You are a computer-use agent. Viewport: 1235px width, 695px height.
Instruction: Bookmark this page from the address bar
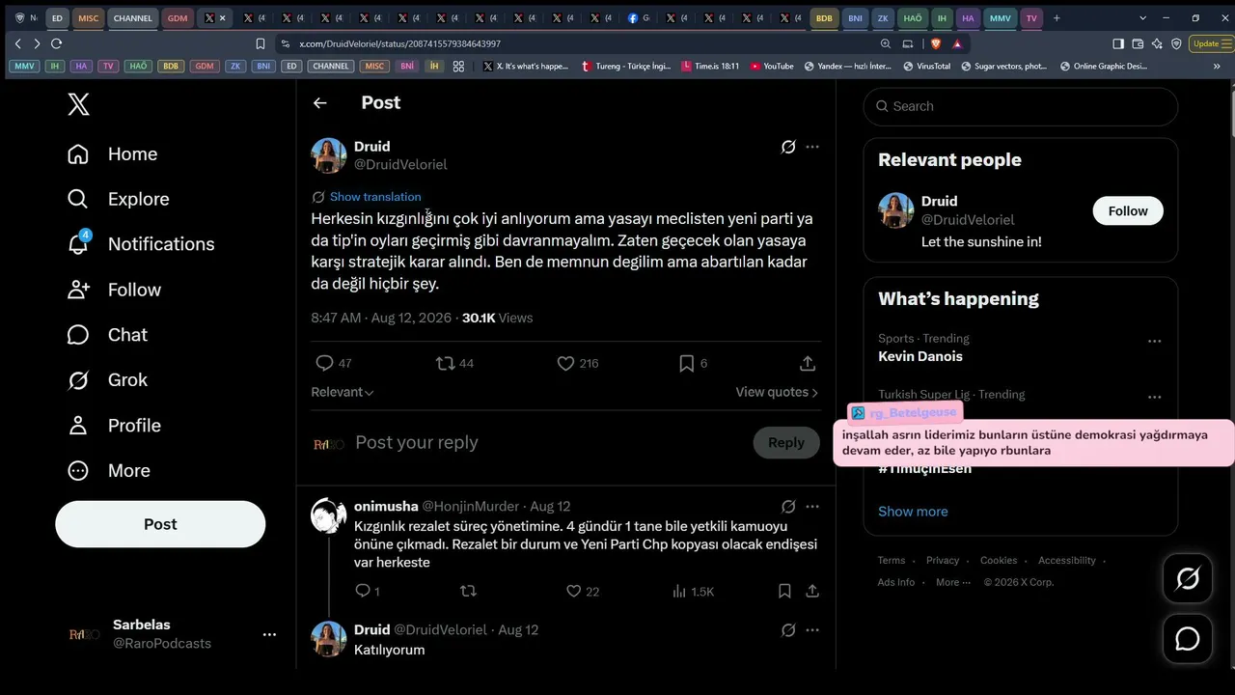click(x=261, y=43)
